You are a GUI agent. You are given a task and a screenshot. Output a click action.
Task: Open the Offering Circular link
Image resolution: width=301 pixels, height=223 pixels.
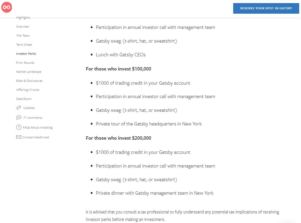tap(28, 90)
